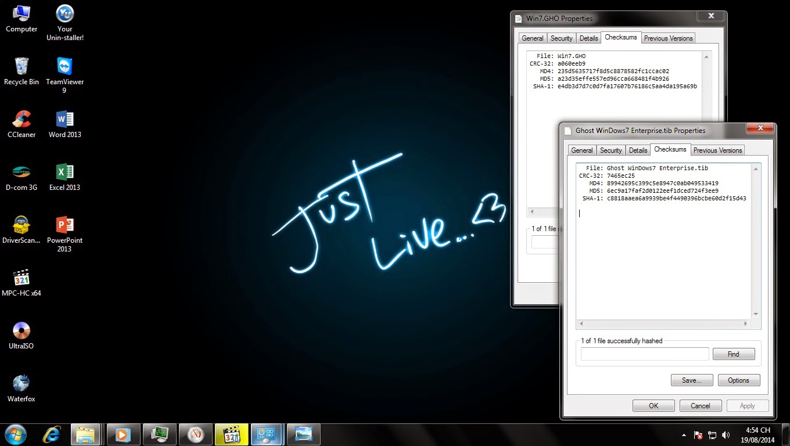Select the PowerPoint 2013 shortcut
Image resolution: width=790 pixels, height=446 pixels.
pos(64,233)
